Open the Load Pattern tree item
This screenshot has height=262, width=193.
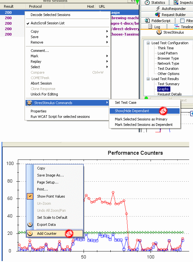point(167,53)
